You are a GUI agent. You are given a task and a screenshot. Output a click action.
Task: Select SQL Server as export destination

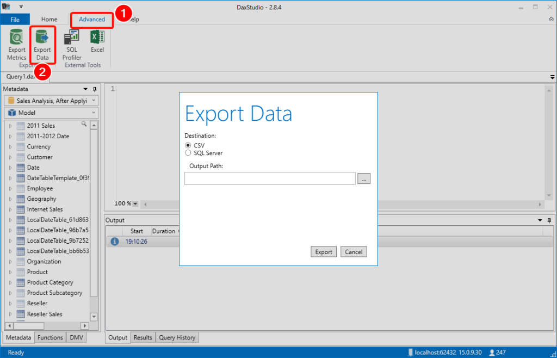(x=188, y=153)
